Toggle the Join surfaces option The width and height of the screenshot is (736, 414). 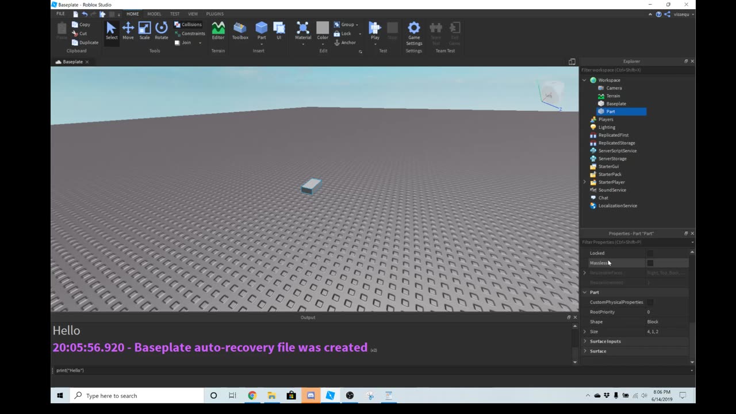tap(183, 43)
